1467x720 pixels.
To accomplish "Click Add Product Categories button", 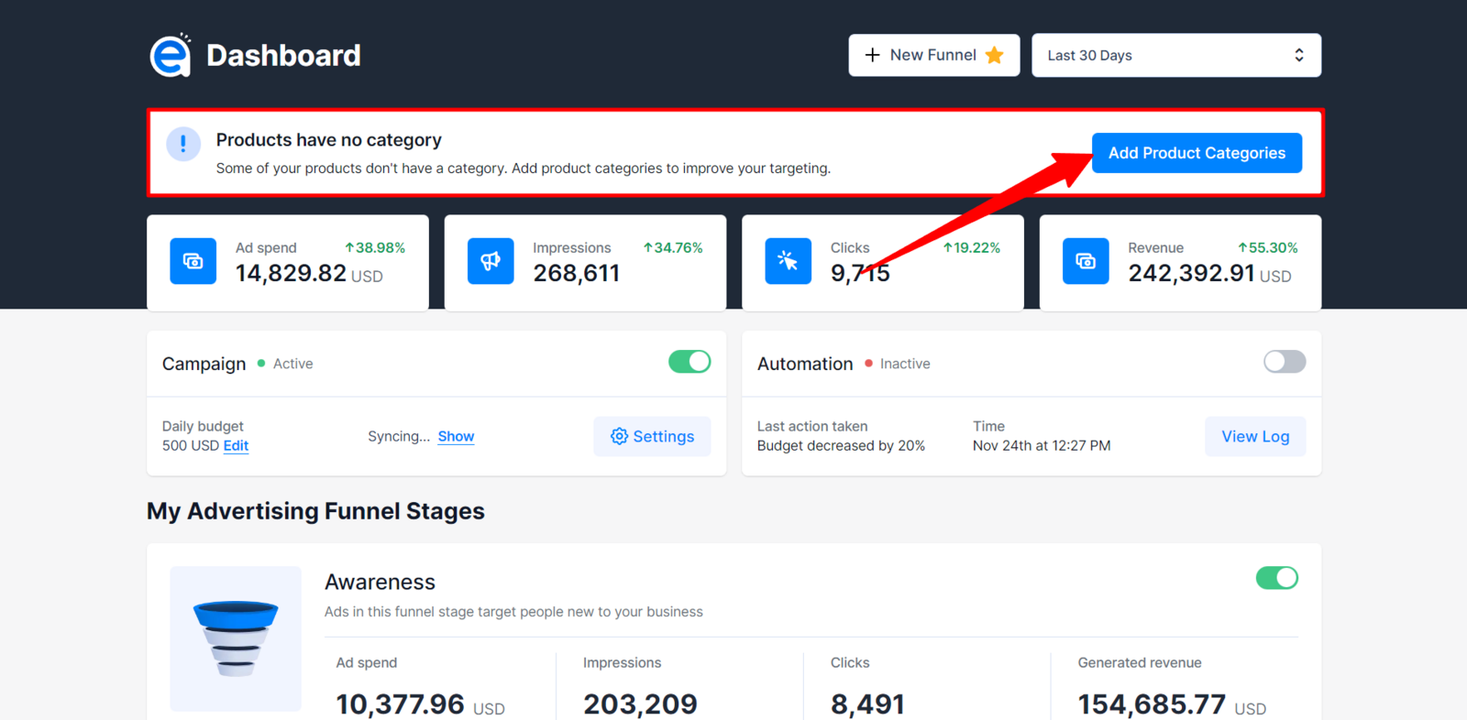I will click(1197, 153).
